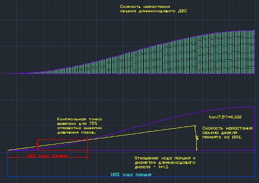The image size is (259, 183).
Task: Pick the right vertical edge of green hatch
Action: 254,52
